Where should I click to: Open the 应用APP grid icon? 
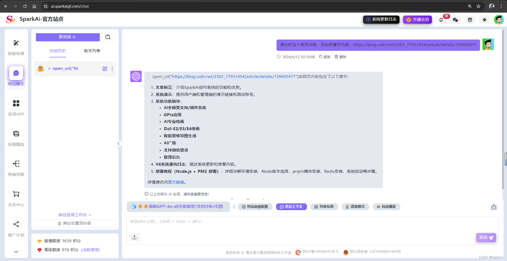tap(16, 103)
